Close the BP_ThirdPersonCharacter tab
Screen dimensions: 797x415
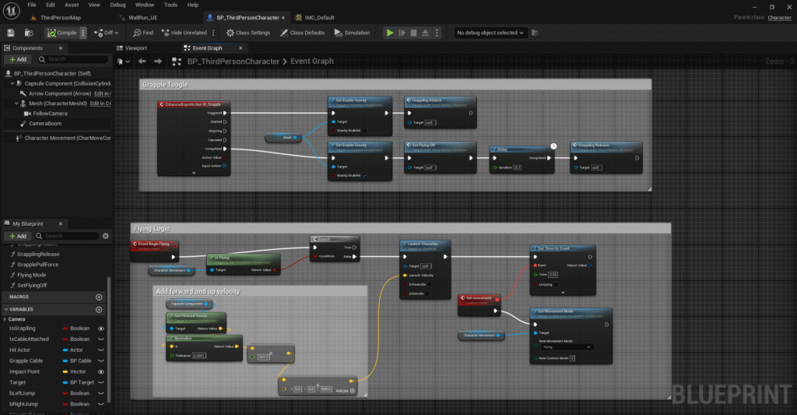click(x=283, y=17)
